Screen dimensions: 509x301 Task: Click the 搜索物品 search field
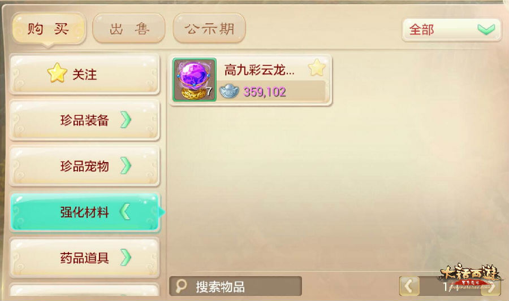click(235, 286)
